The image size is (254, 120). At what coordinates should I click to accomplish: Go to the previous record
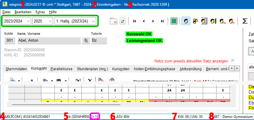[x=144, y=21]
